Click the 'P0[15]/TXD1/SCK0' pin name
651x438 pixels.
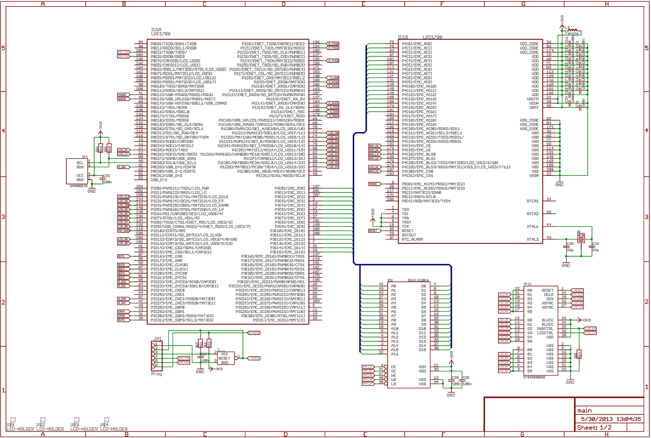click(169, 108)
